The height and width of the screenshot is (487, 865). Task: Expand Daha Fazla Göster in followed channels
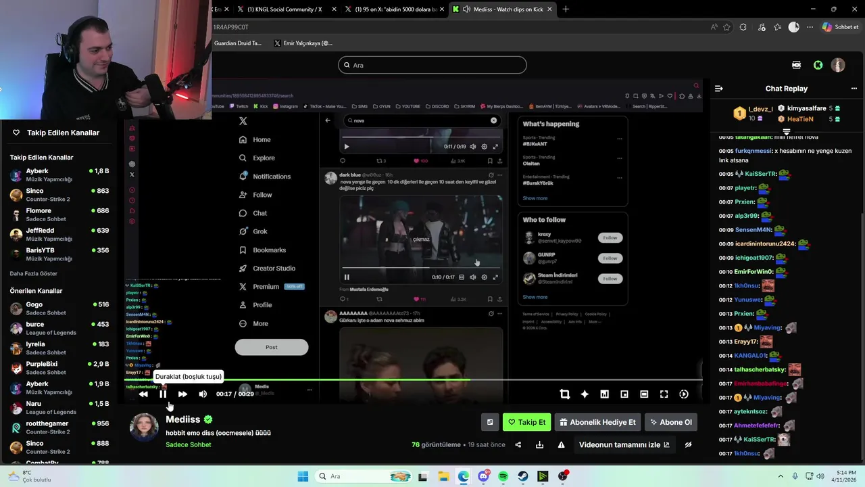[34, 273]
